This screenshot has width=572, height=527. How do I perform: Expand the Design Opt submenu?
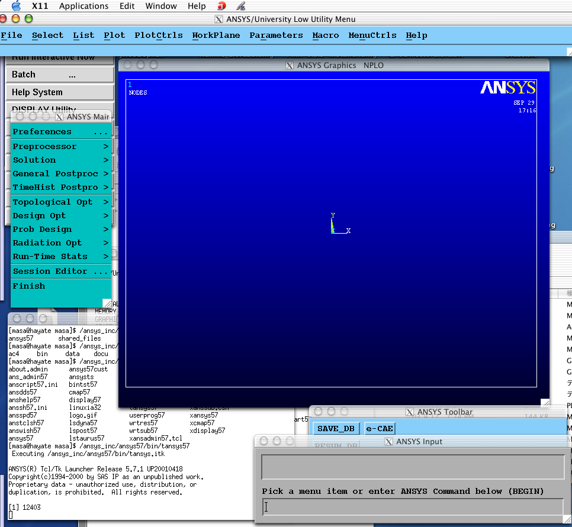click(x=60, y=216)
